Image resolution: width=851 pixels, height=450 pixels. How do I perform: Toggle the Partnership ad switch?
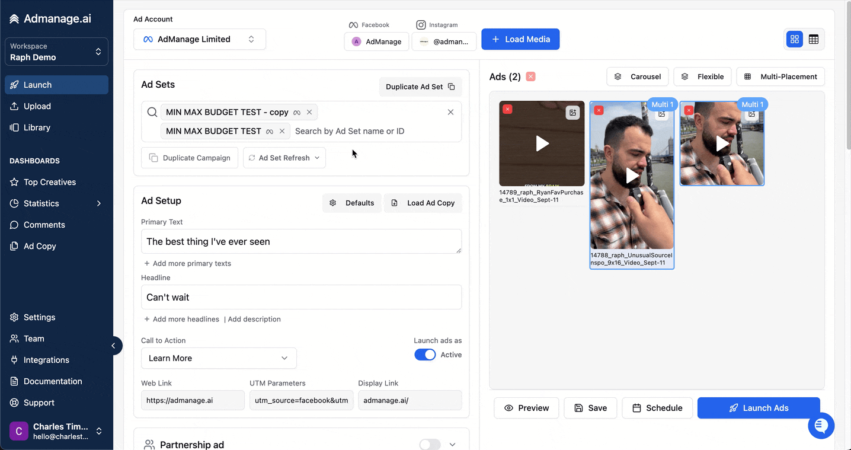tap(430, 445)
